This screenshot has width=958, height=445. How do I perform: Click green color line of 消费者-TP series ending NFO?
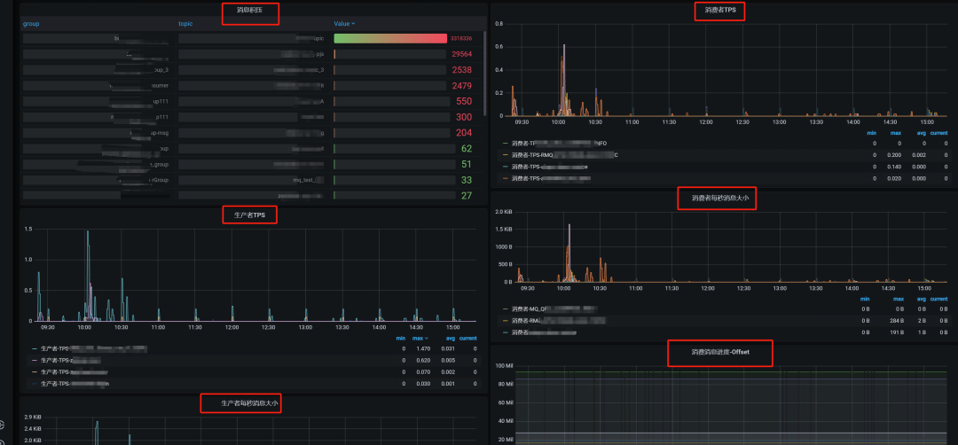coord(506,144)
